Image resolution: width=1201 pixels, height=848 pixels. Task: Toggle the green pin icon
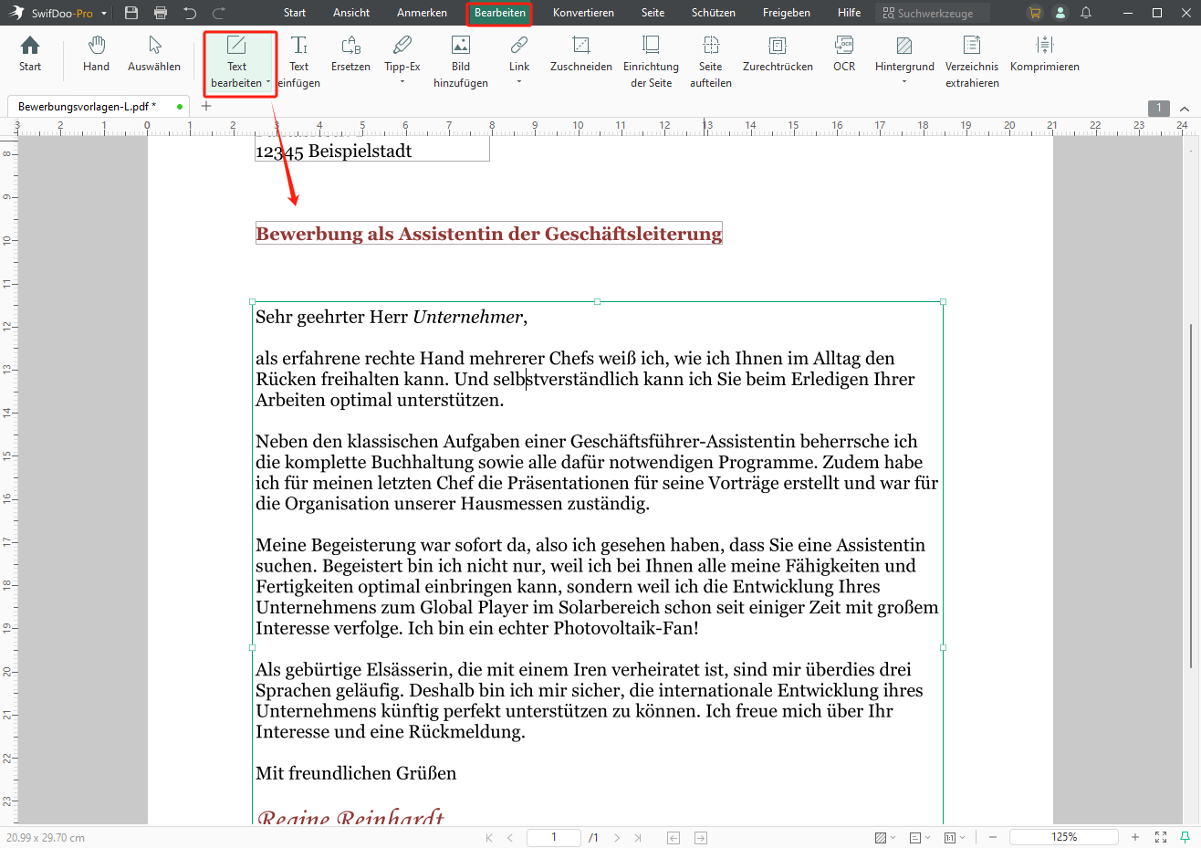coord(1185,837)
